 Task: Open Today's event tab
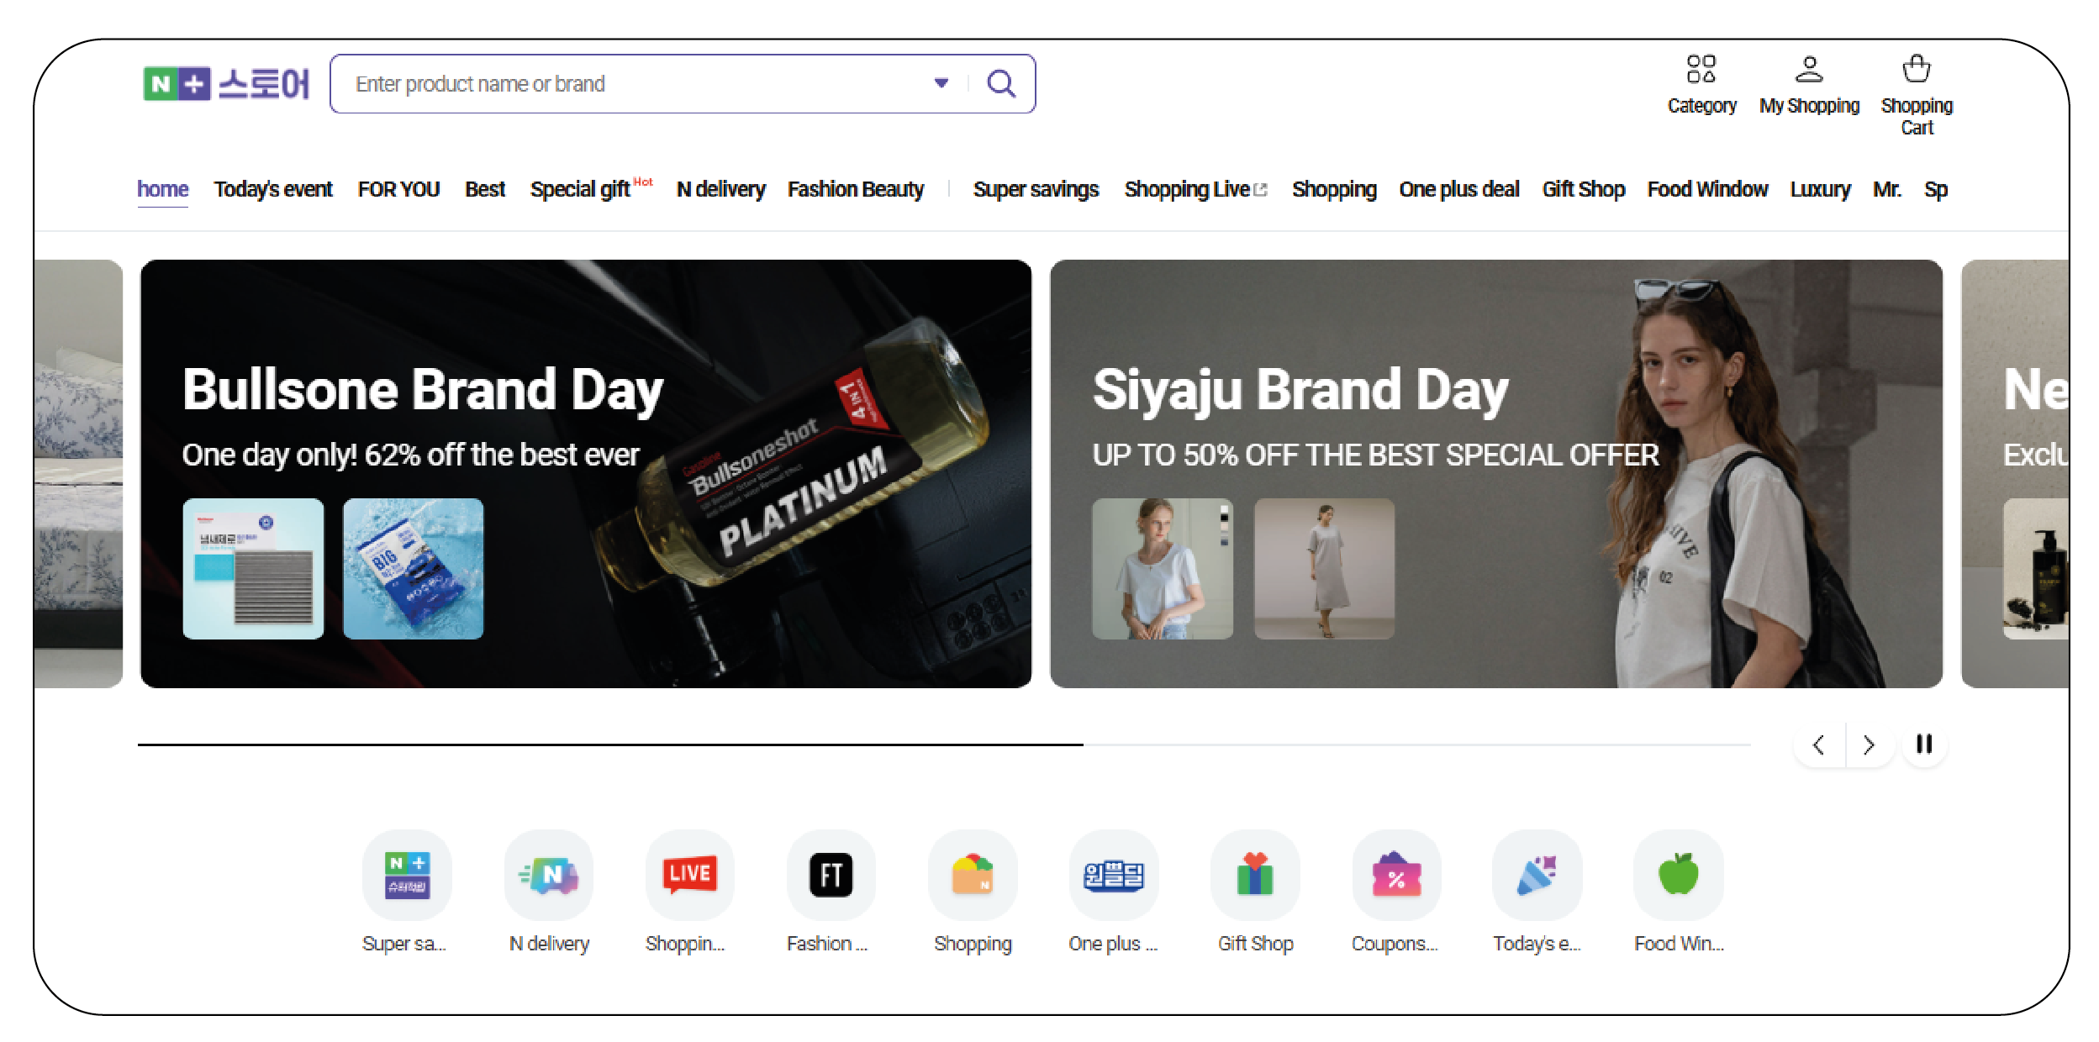coord(273,190)
